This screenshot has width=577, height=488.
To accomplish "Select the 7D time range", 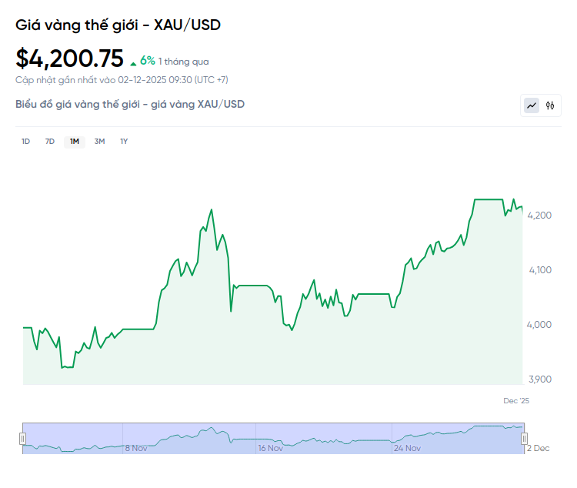I will click(x=50, y=142).
